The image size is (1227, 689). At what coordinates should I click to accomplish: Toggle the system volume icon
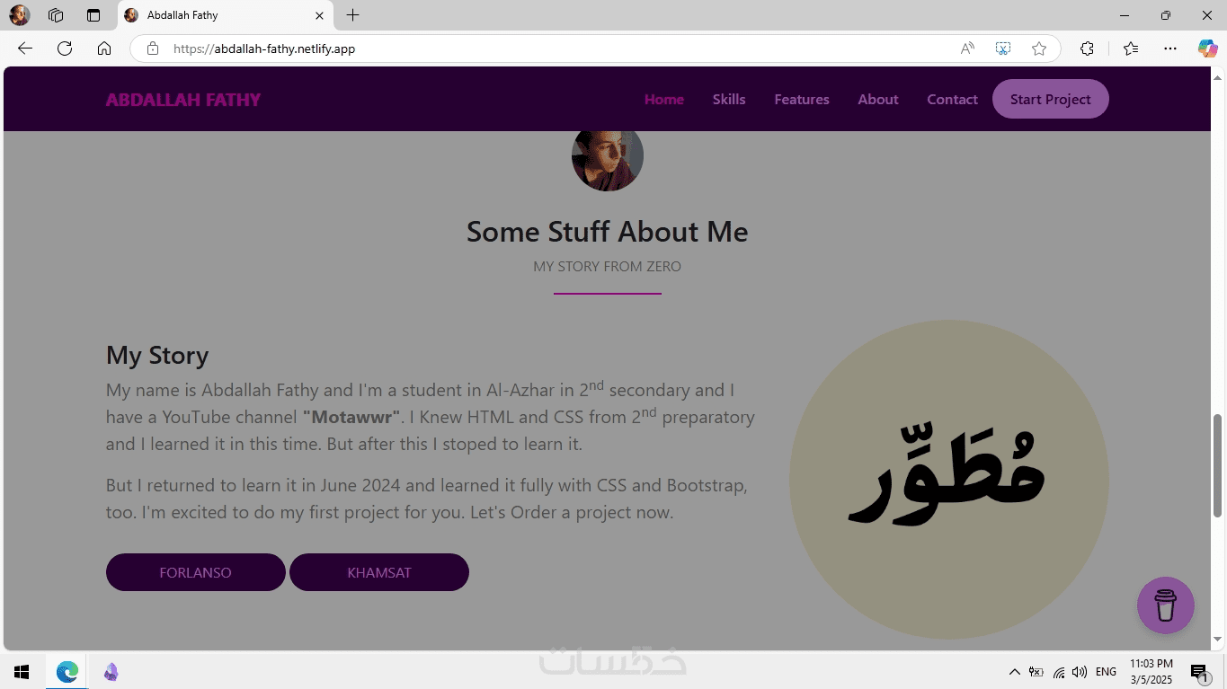1080,672
